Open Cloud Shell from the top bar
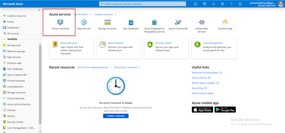The height and width of the screenshot is (133, 285). tap(196, 4)
